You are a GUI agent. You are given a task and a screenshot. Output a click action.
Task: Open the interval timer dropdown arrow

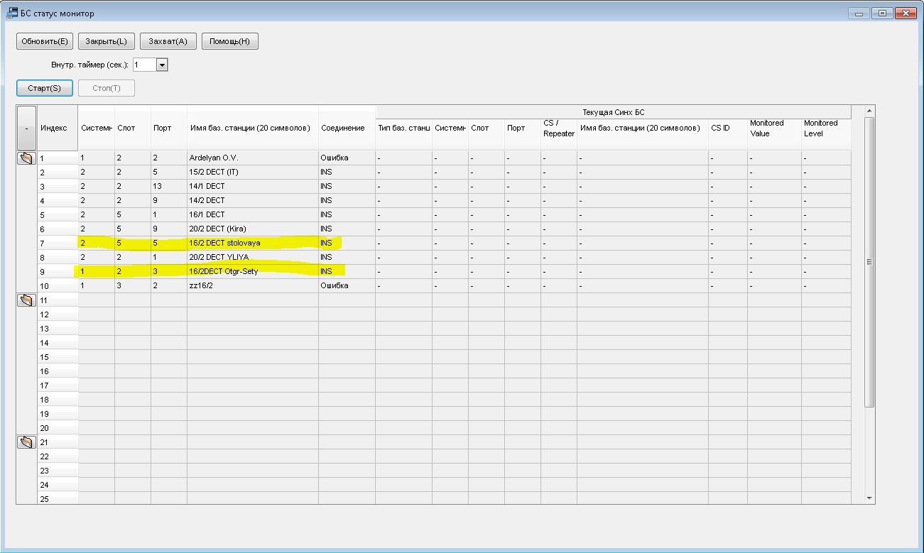(x=162, y=65)
